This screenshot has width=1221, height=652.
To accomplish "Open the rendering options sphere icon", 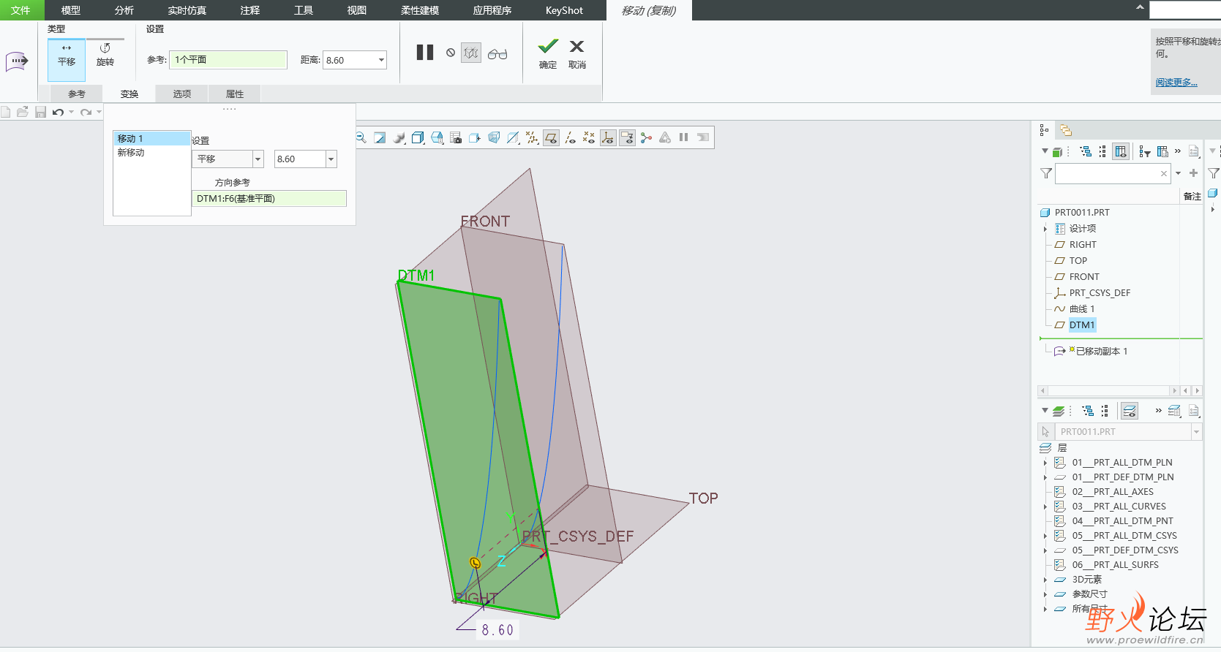I will click(x=399, y=137).
